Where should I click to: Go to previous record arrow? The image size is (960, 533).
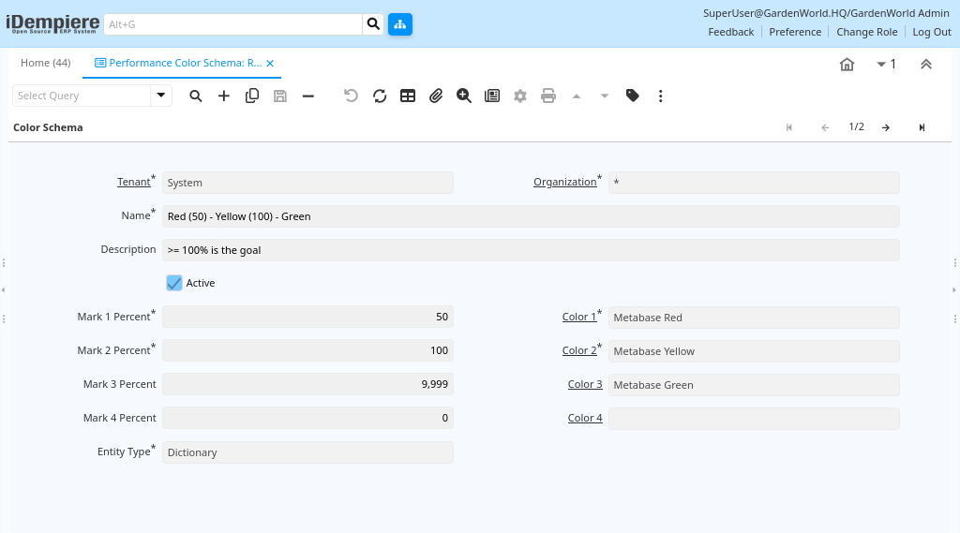pos(825,127)
